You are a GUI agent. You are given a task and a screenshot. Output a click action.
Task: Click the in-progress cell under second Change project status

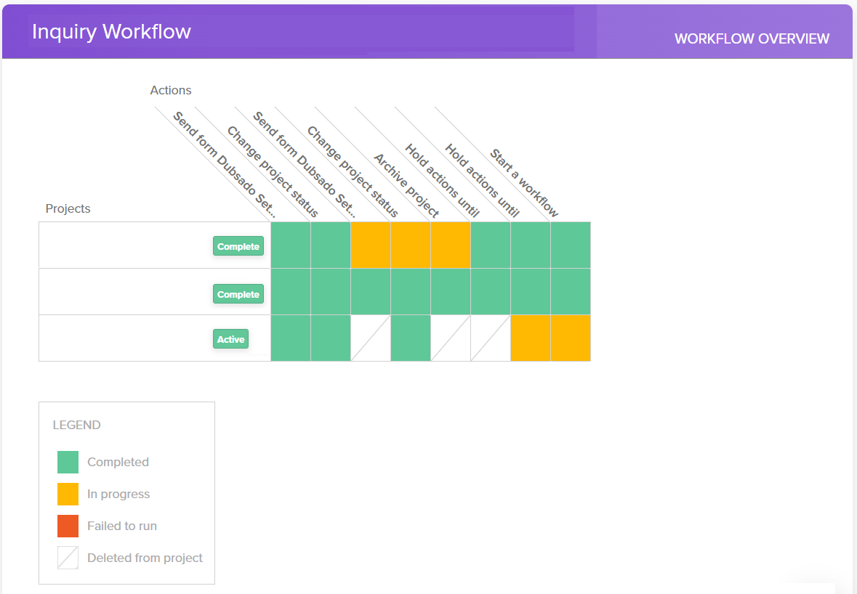(411, 245)
